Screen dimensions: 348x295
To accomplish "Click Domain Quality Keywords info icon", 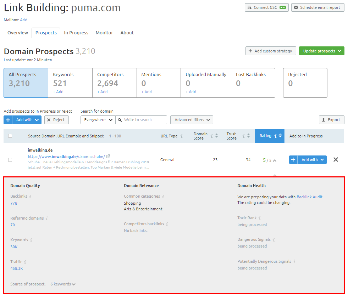I will click(31, 240).
